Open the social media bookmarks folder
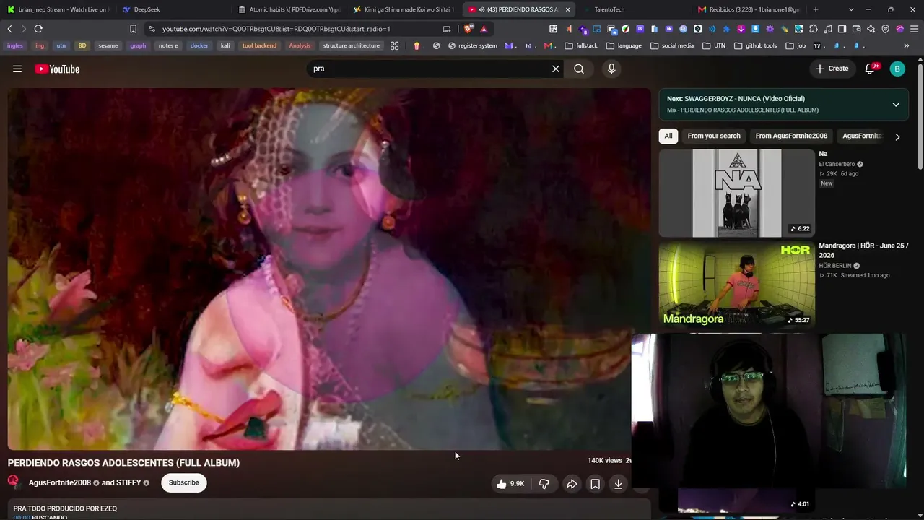 pyautogui.click(x=672, y=45)
